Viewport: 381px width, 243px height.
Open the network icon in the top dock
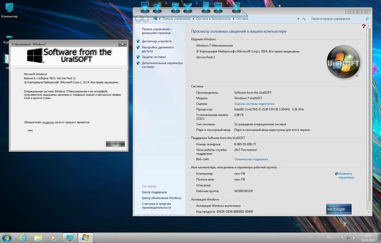[157, 7]
